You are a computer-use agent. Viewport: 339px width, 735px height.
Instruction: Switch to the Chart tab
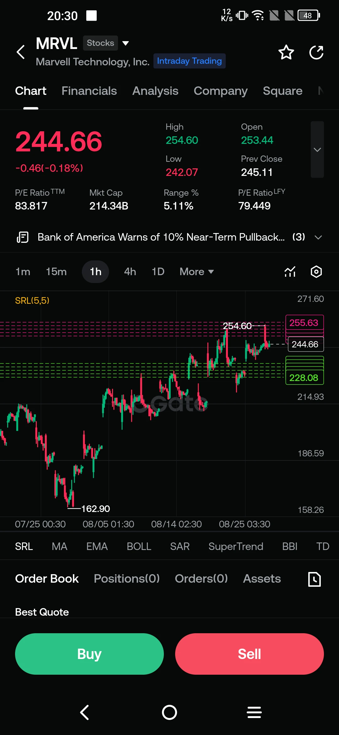tap(31, 91)
